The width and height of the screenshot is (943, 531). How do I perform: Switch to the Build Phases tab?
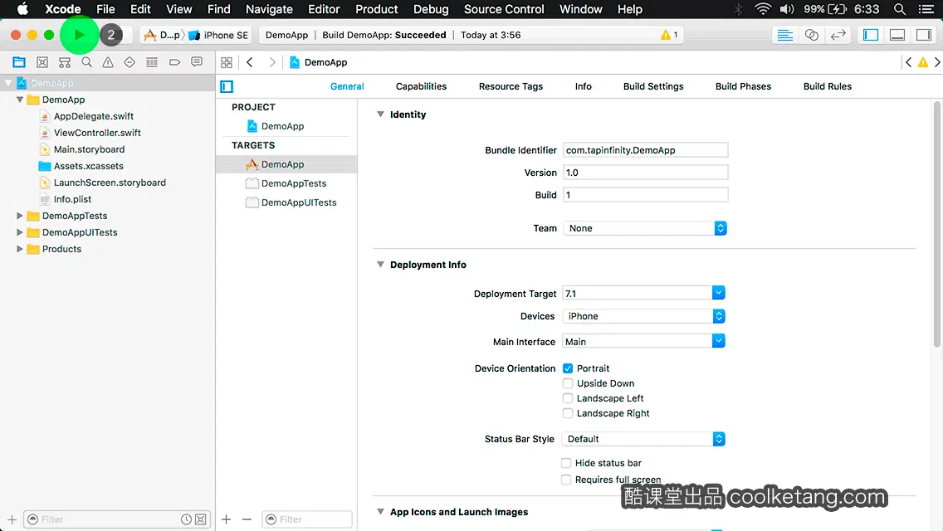tap(743, 86)
